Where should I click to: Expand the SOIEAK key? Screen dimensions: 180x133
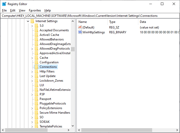[x=32, y=122]
